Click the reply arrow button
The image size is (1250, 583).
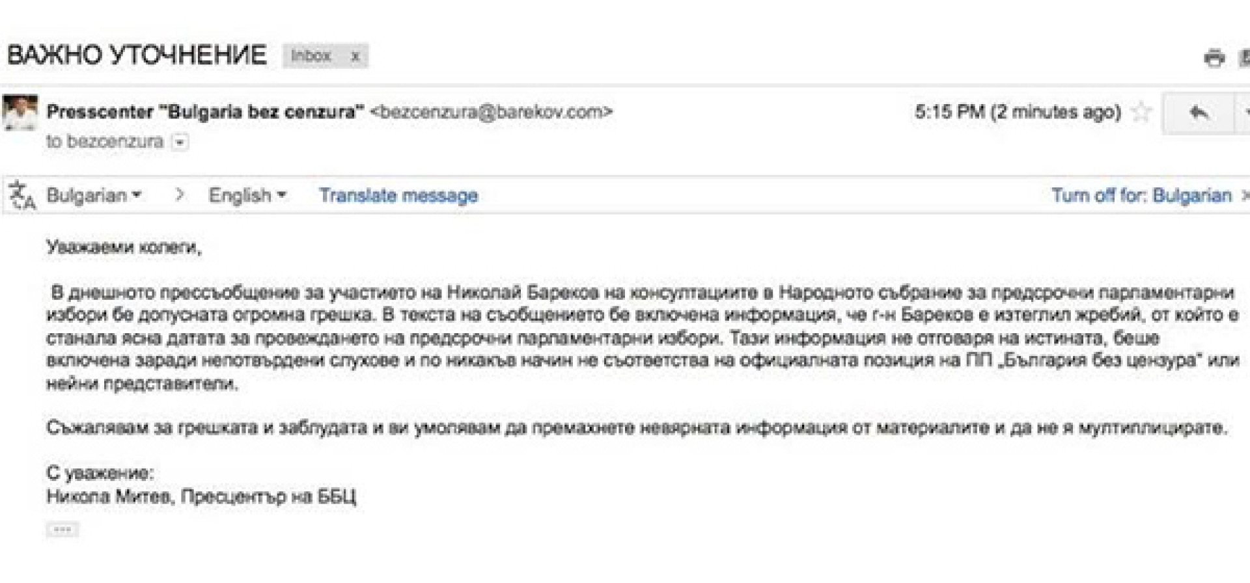point(1198,113)
